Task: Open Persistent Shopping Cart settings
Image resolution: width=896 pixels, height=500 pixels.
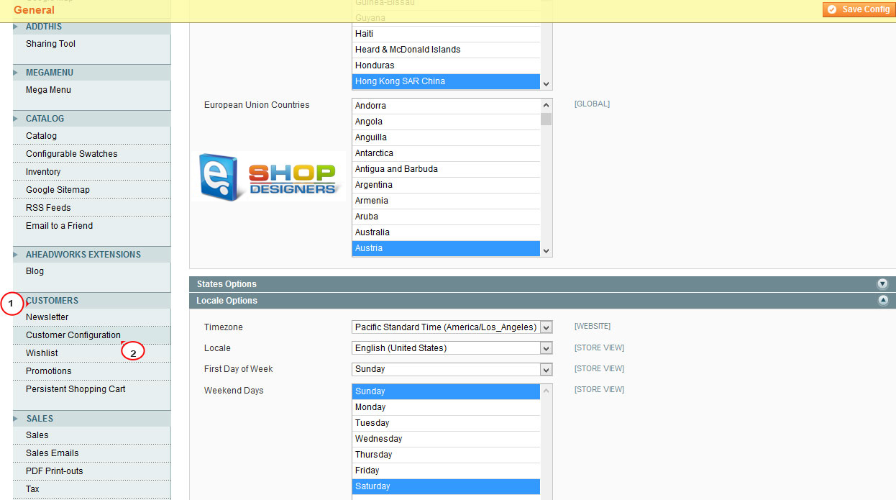Action: [76, 389]
